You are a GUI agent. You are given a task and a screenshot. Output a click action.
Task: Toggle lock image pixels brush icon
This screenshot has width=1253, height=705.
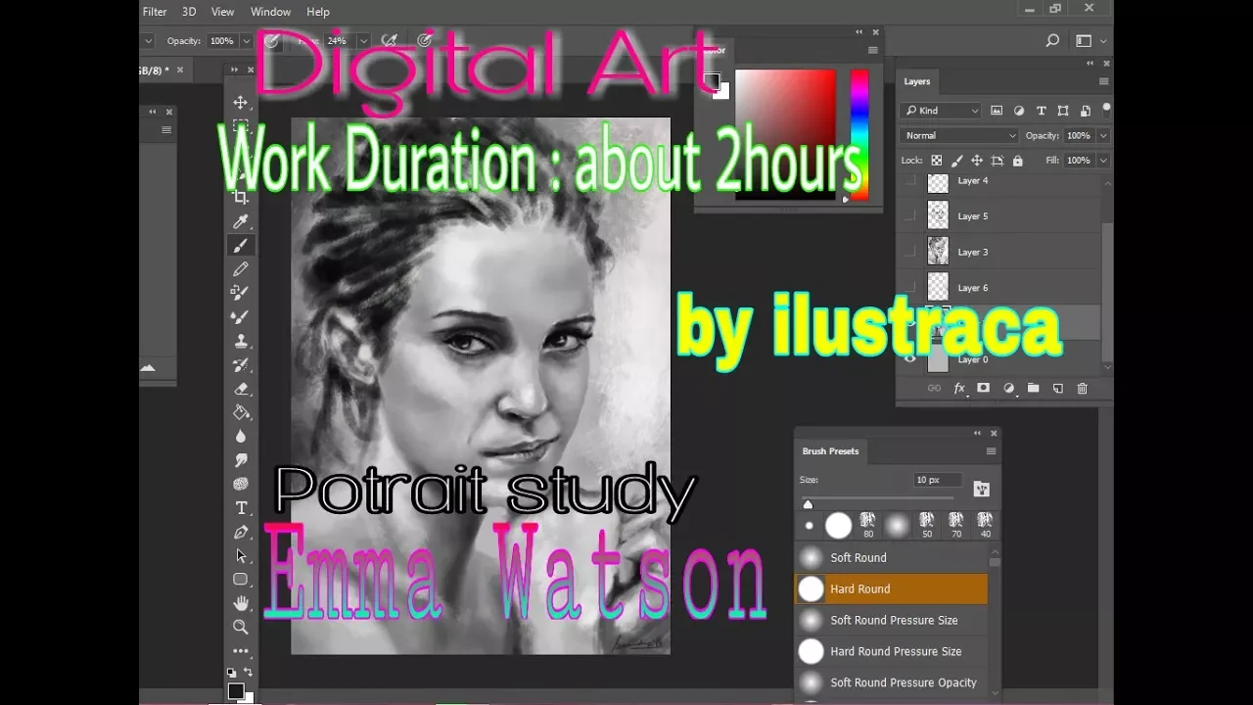[x=957, y=161]
